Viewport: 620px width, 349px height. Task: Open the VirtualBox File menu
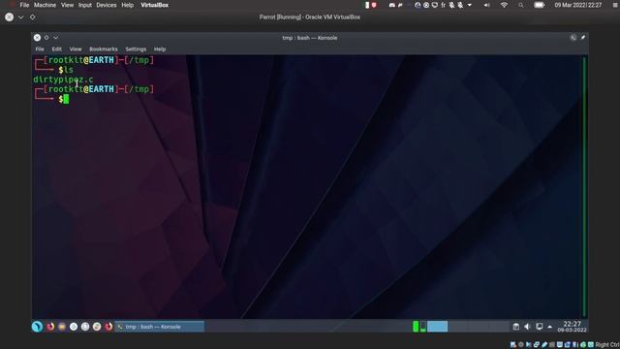pos(24,5)
